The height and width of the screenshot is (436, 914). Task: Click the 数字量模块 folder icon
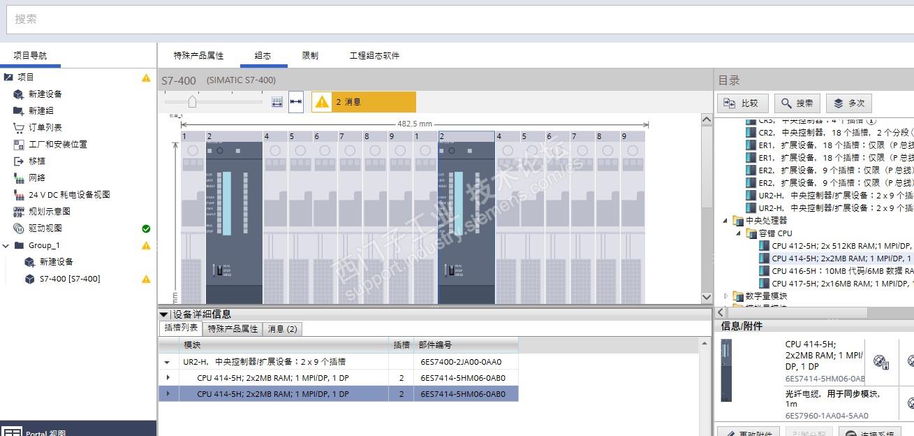[738, 296]
